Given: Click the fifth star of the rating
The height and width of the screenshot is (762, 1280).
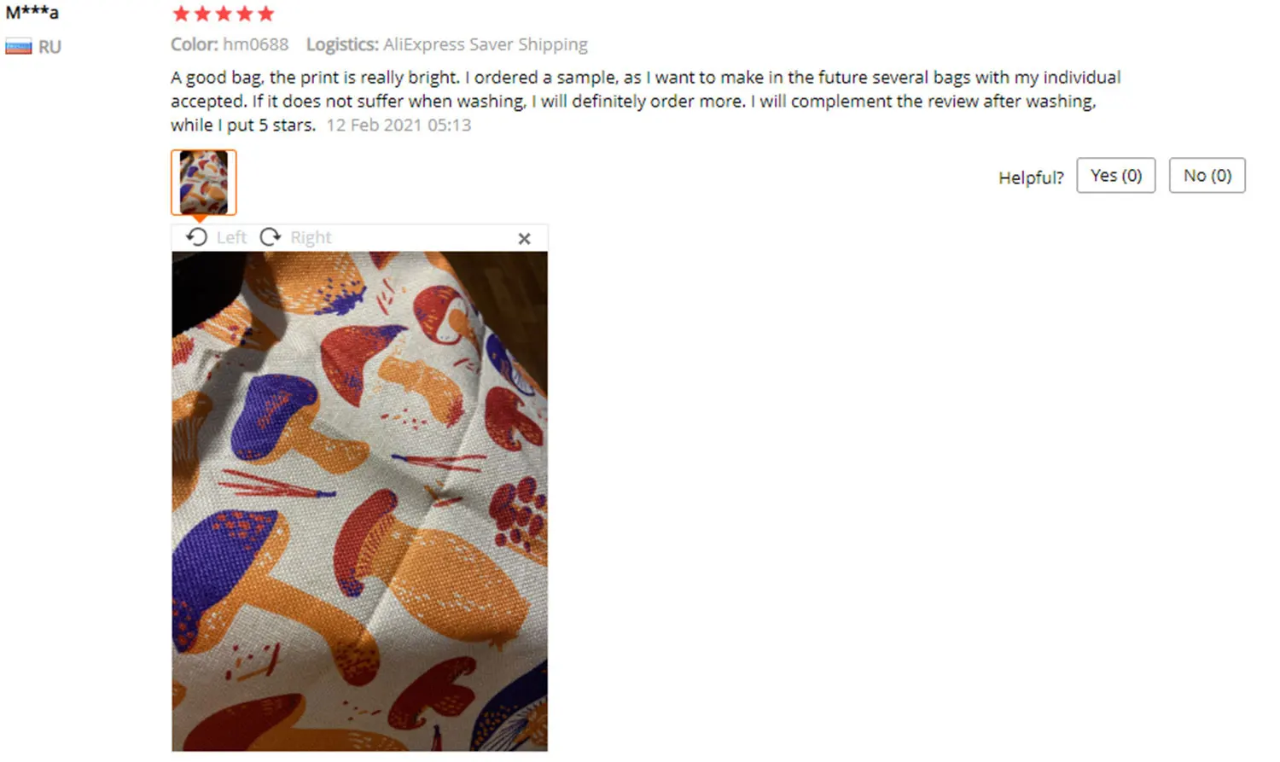Looking at the screenshot, I should (x=266, y=14).
